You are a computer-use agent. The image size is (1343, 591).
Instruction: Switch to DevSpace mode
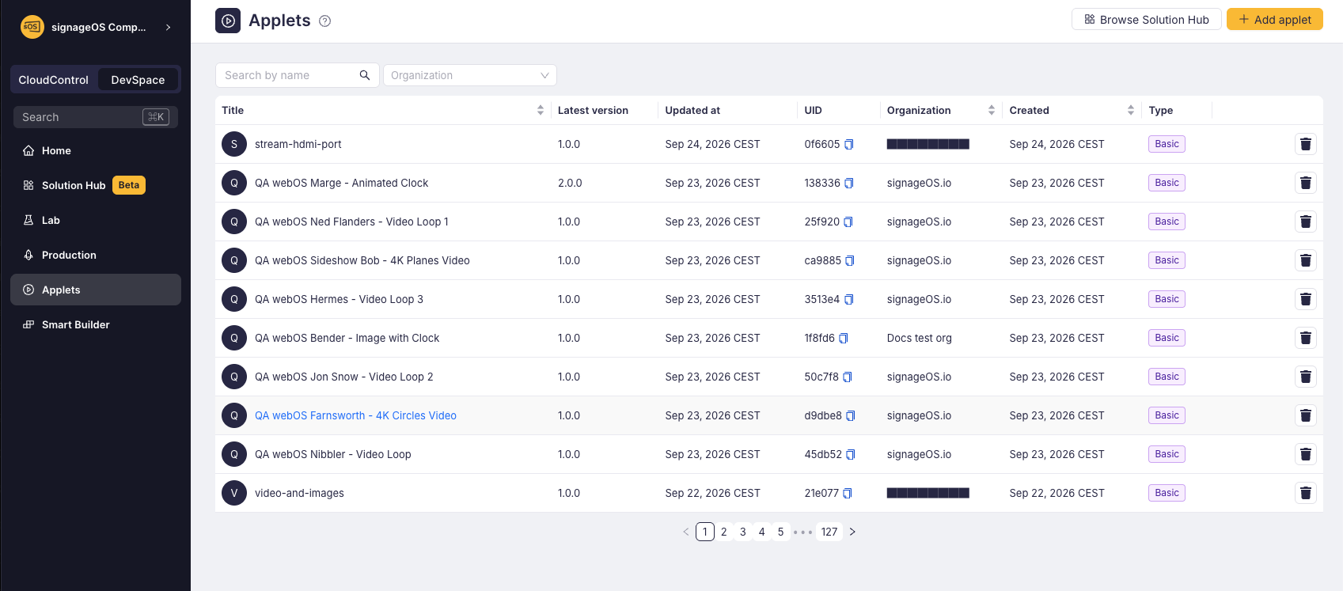[138, 80]
